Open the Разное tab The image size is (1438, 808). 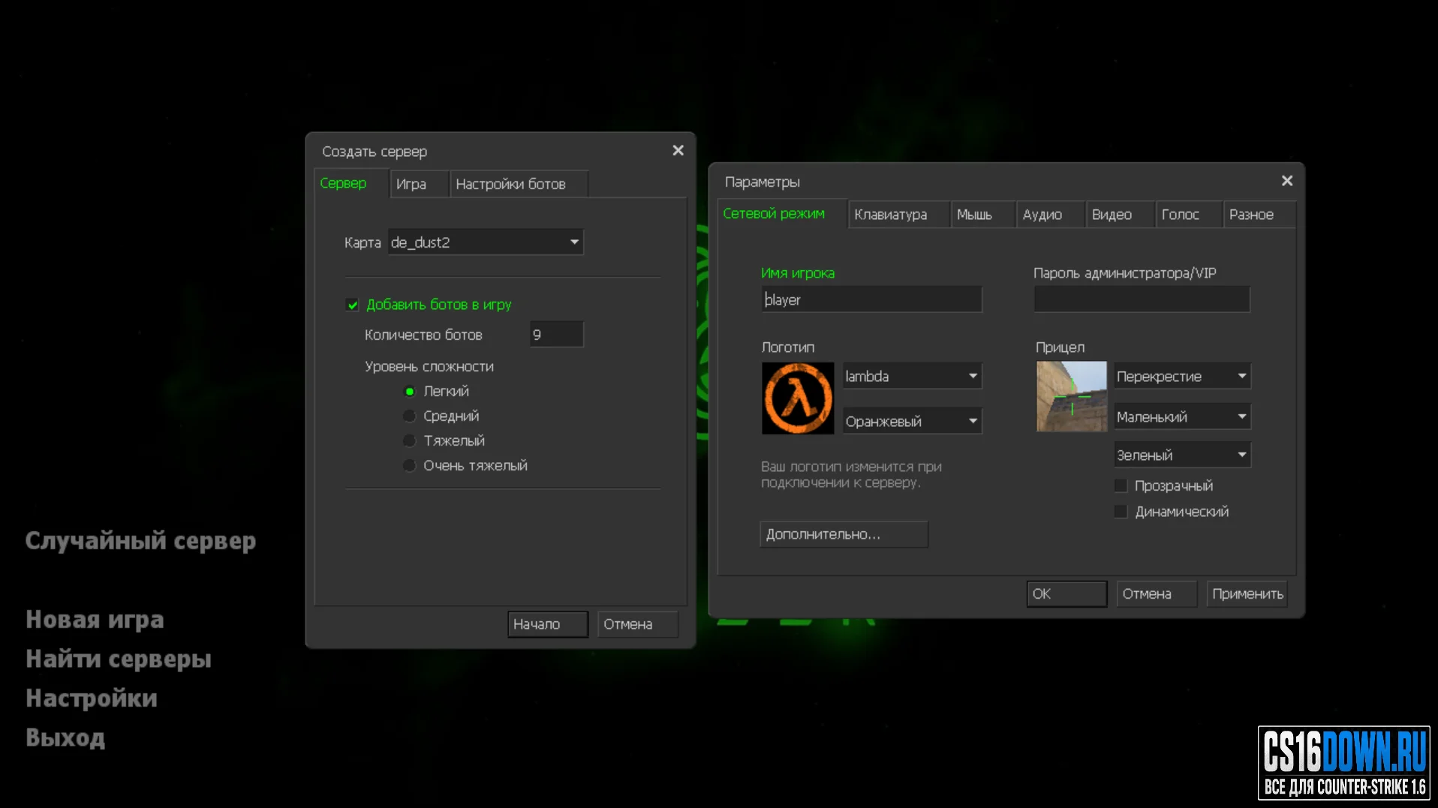1259,215
